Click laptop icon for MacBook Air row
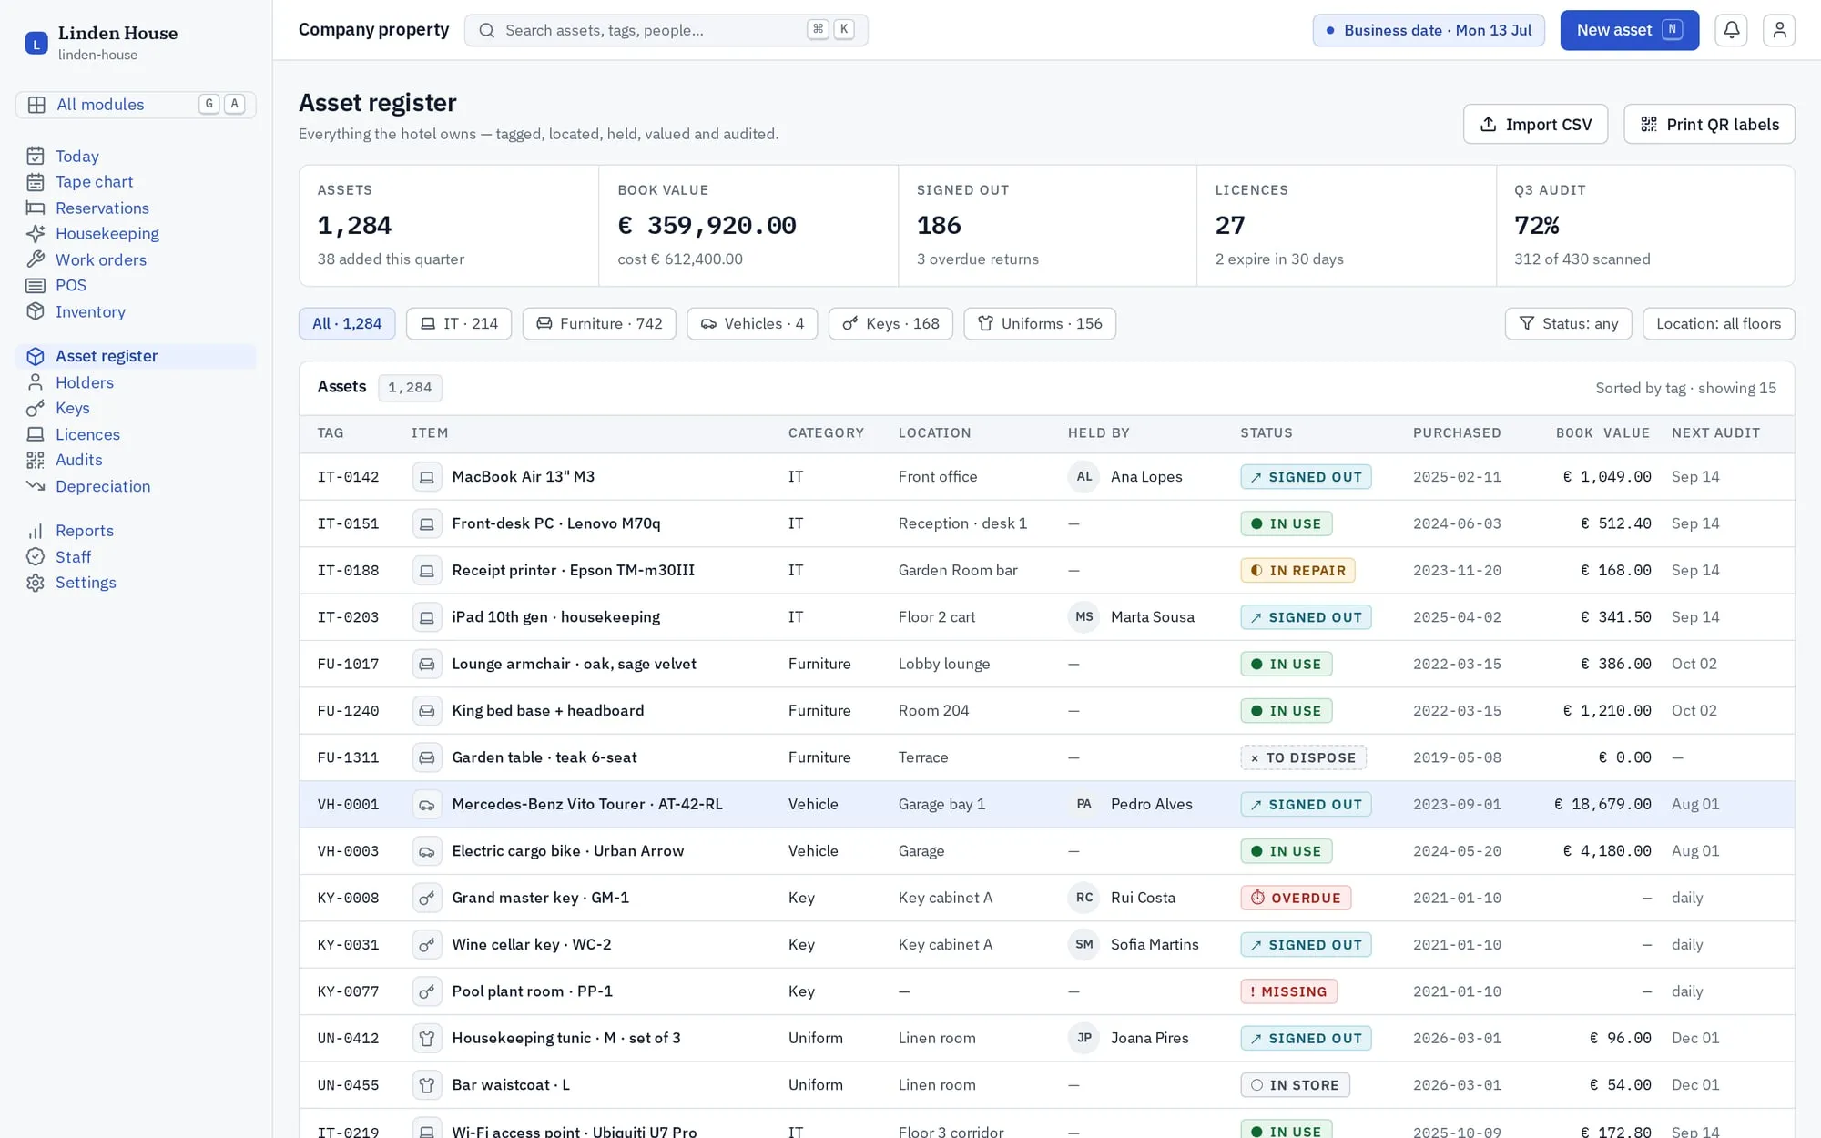 (x=426, y=477)
